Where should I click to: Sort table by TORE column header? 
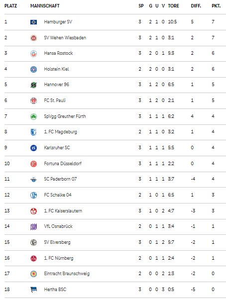pyautogui.click(x=173, y=6)
